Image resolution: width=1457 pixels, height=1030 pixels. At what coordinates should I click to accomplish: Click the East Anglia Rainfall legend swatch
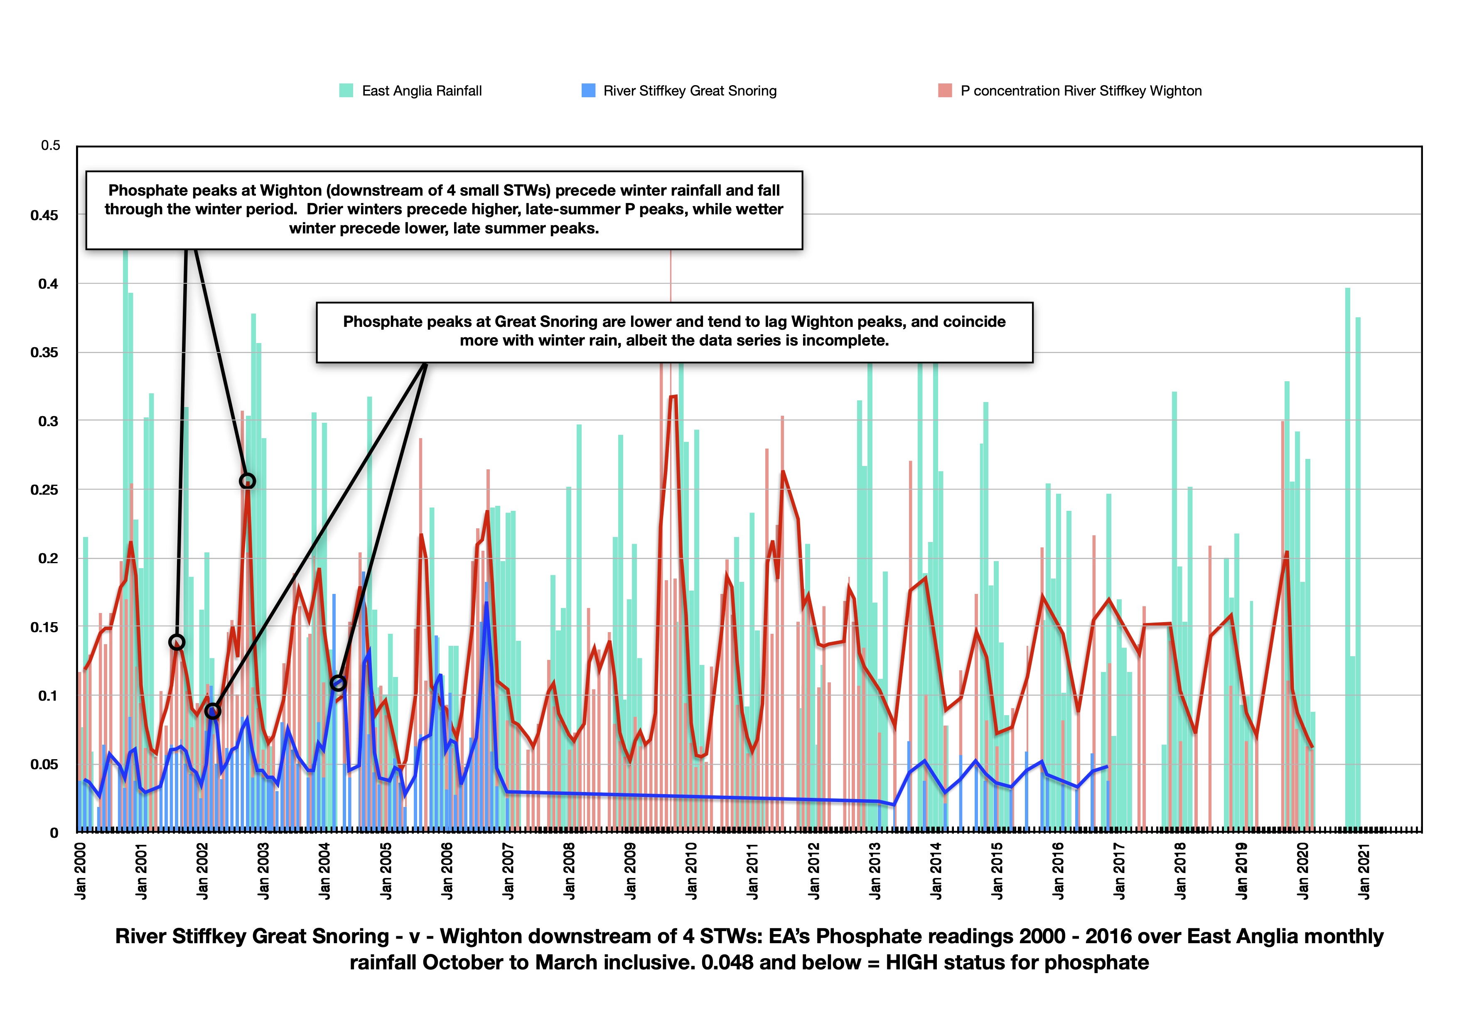tap(346, 91)
